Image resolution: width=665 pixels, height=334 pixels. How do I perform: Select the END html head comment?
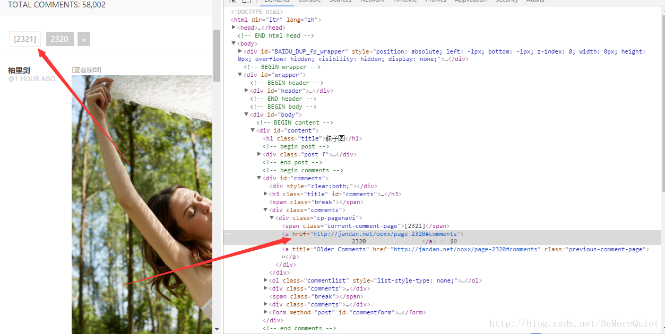pyautogui.click(x=275, y=36)
